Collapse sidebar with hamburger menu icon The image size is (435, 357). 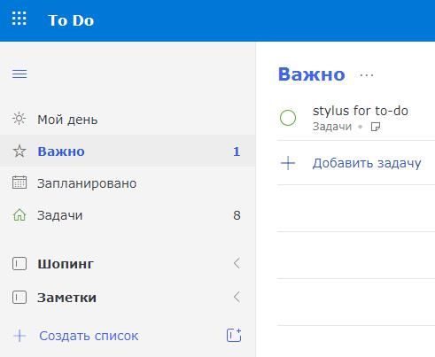click(19, 74)
